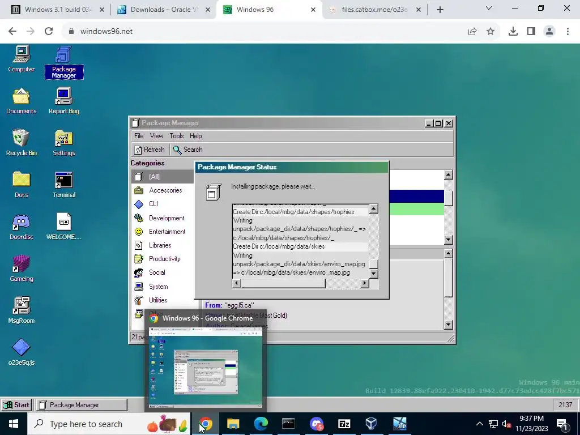Open the Documents desktop folder
The height and width of the screenshot is (435, 580).
(x=21, y=101)
